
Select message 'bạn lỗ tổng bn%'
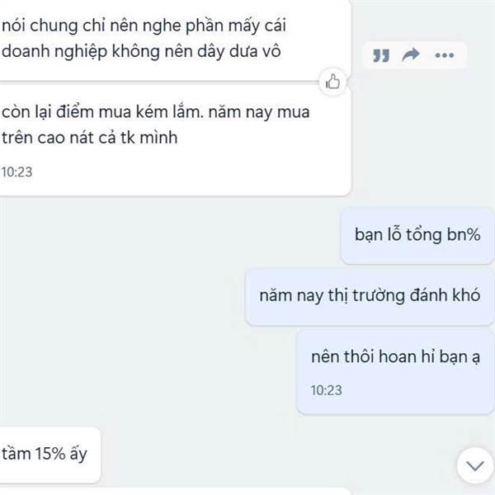417,235
